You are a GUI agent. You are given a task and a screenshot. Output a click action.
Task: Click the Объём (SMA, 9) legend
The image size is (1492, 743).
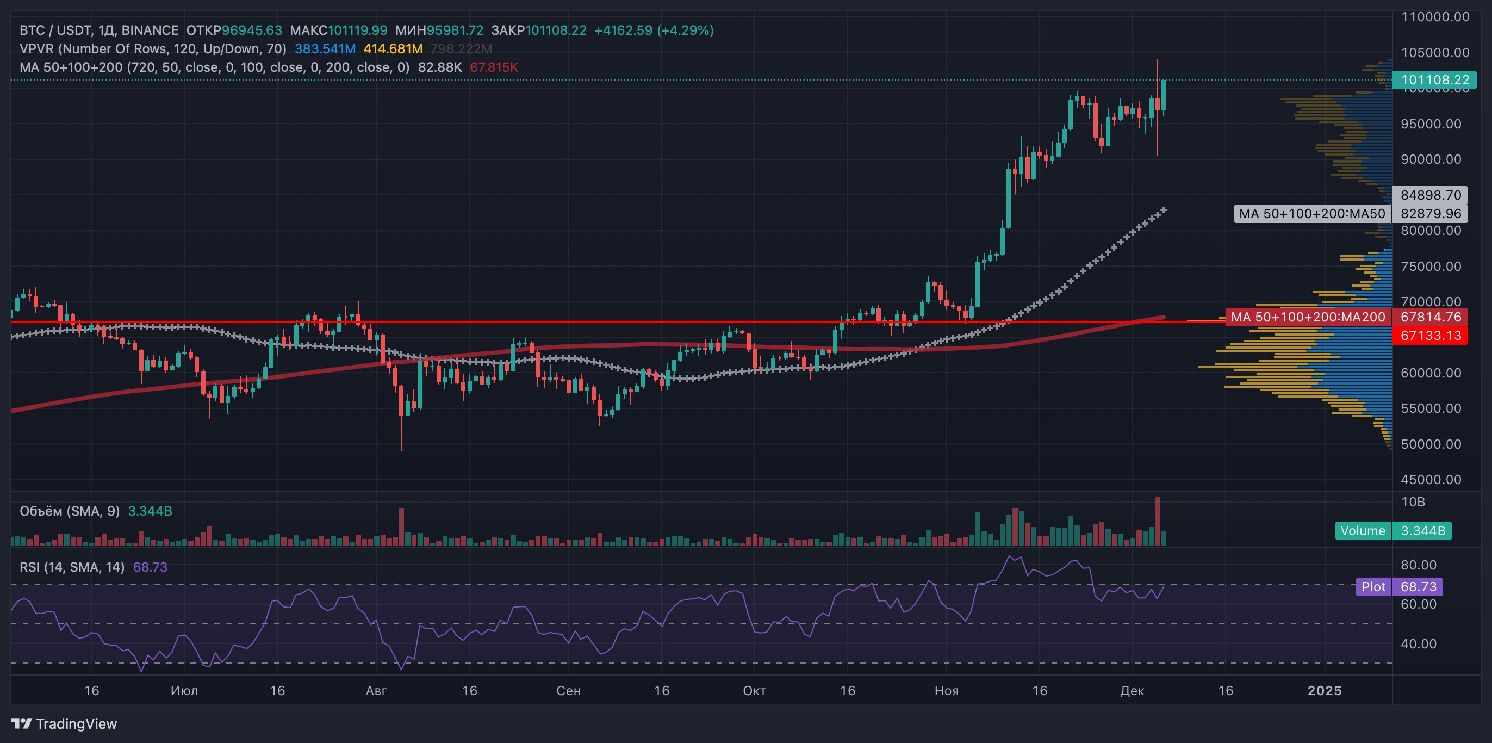(70, 511)
